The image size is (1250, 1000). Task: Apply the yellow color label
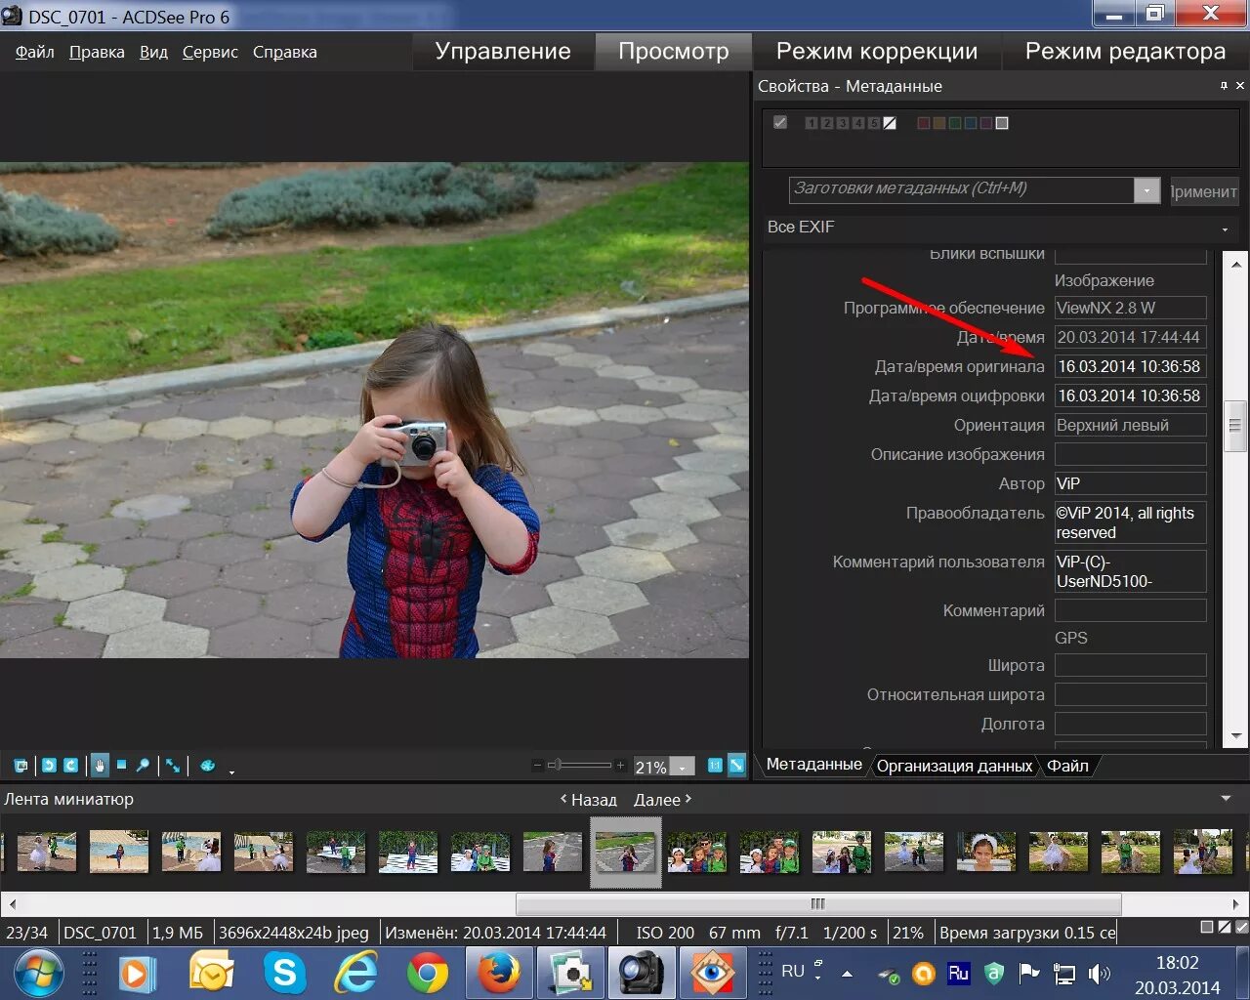[938, 123]
